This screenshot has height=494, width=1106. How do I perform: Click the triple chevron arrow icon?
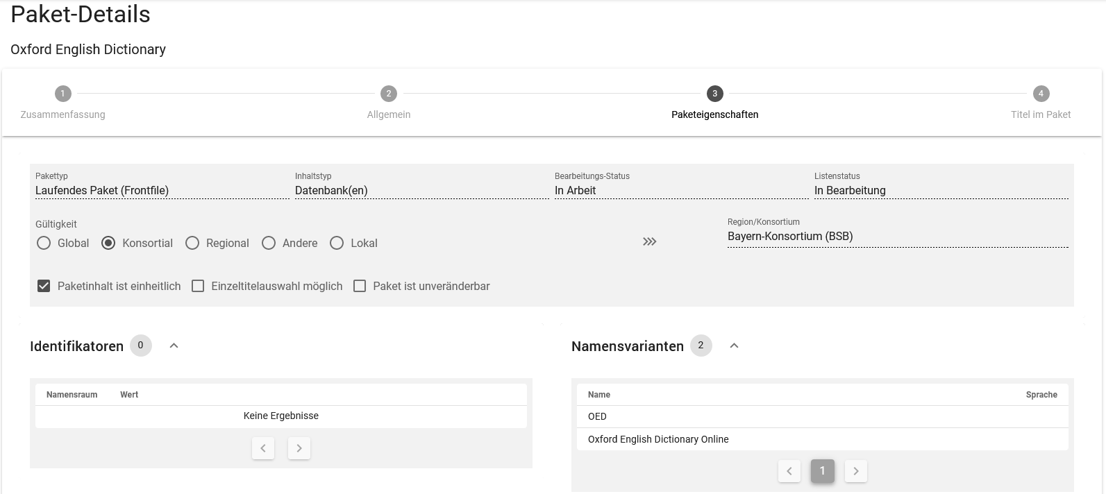tap(649, 241)
